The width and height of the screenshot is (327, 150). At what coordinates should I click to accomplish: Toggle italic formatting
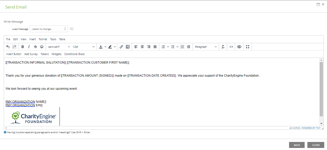(29, 47)
